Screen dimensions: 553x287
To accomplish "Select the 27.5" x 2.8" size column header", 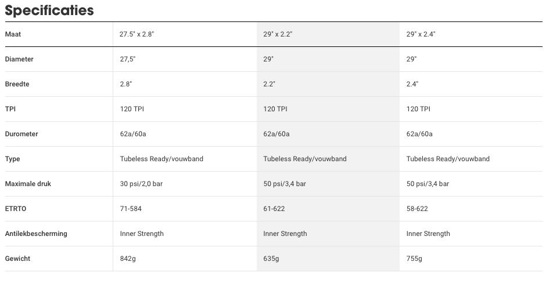I will click(137, 34).
